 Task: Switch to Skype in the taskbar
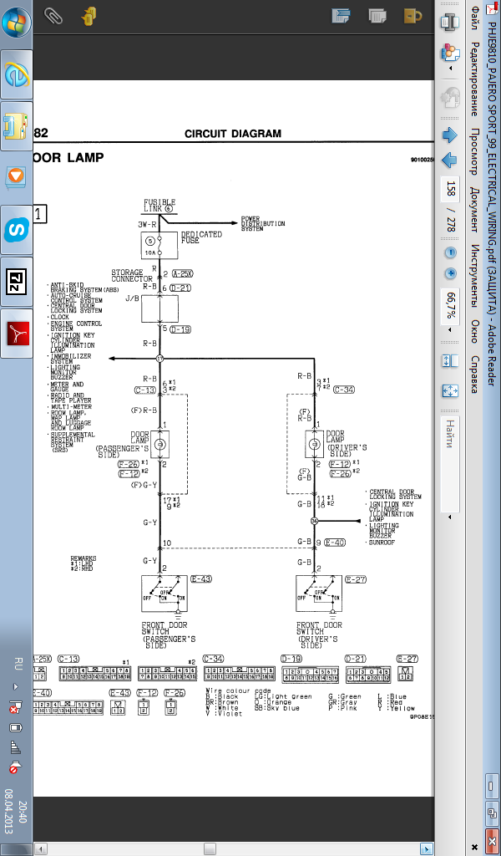16,228
